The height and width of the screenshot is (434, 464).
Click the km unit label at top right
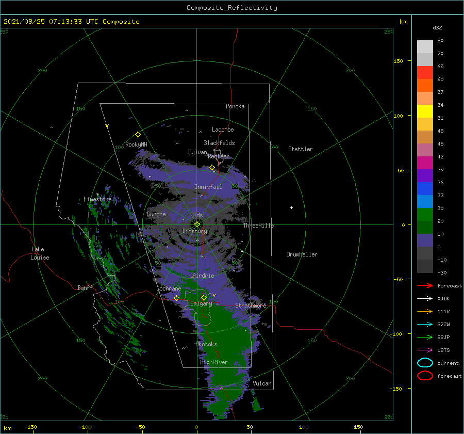pyautogui.click(x=403, y=22)
